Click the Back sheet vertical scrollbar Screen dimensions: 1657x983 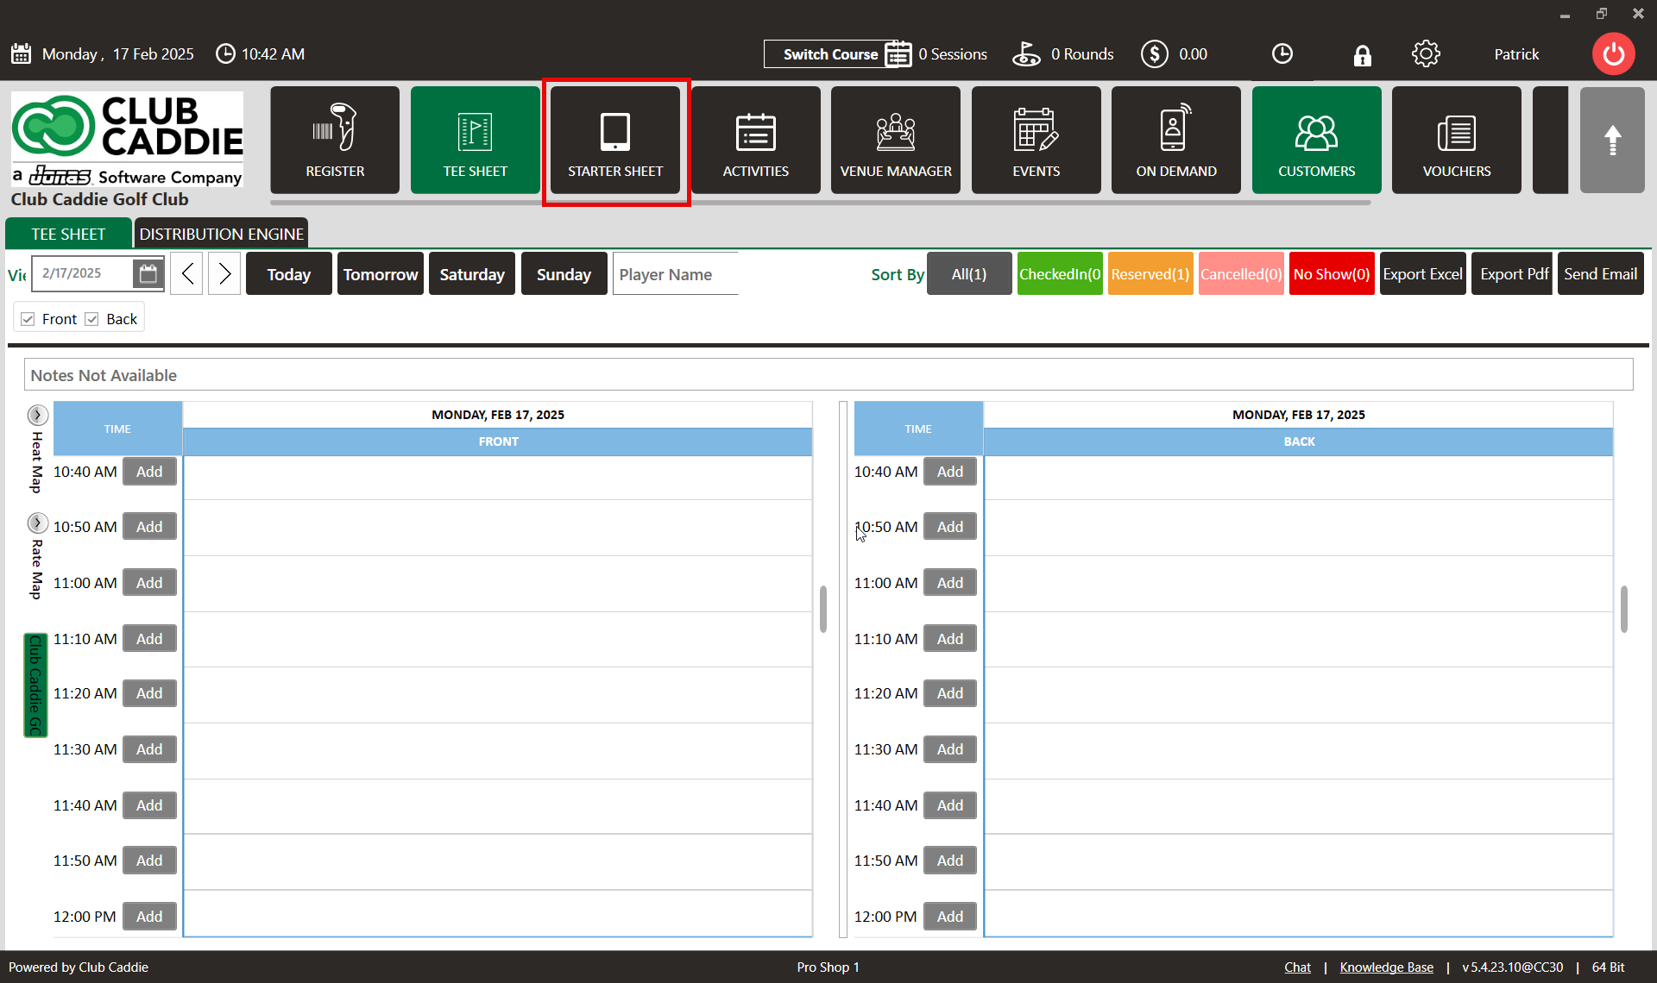click(1624, 610)
